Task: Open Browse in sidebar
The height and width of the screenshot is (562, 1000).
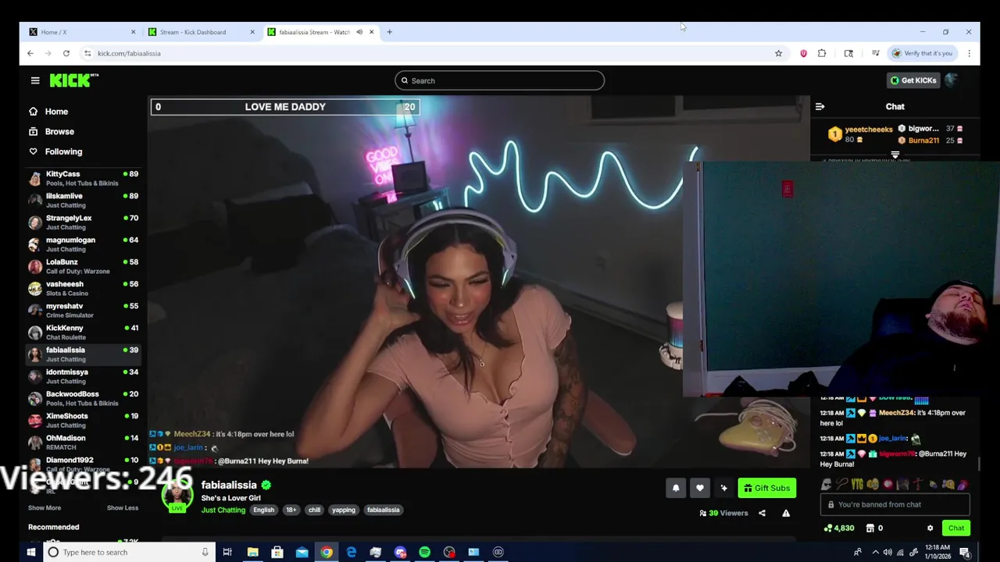Action: pyautogui.click(x=59, y=132)
